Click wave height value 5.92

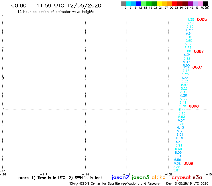(187, 58)
